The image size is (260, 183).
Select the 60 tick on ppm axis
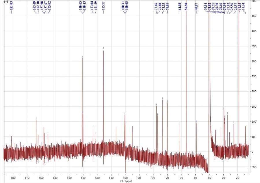click(181, 178)
